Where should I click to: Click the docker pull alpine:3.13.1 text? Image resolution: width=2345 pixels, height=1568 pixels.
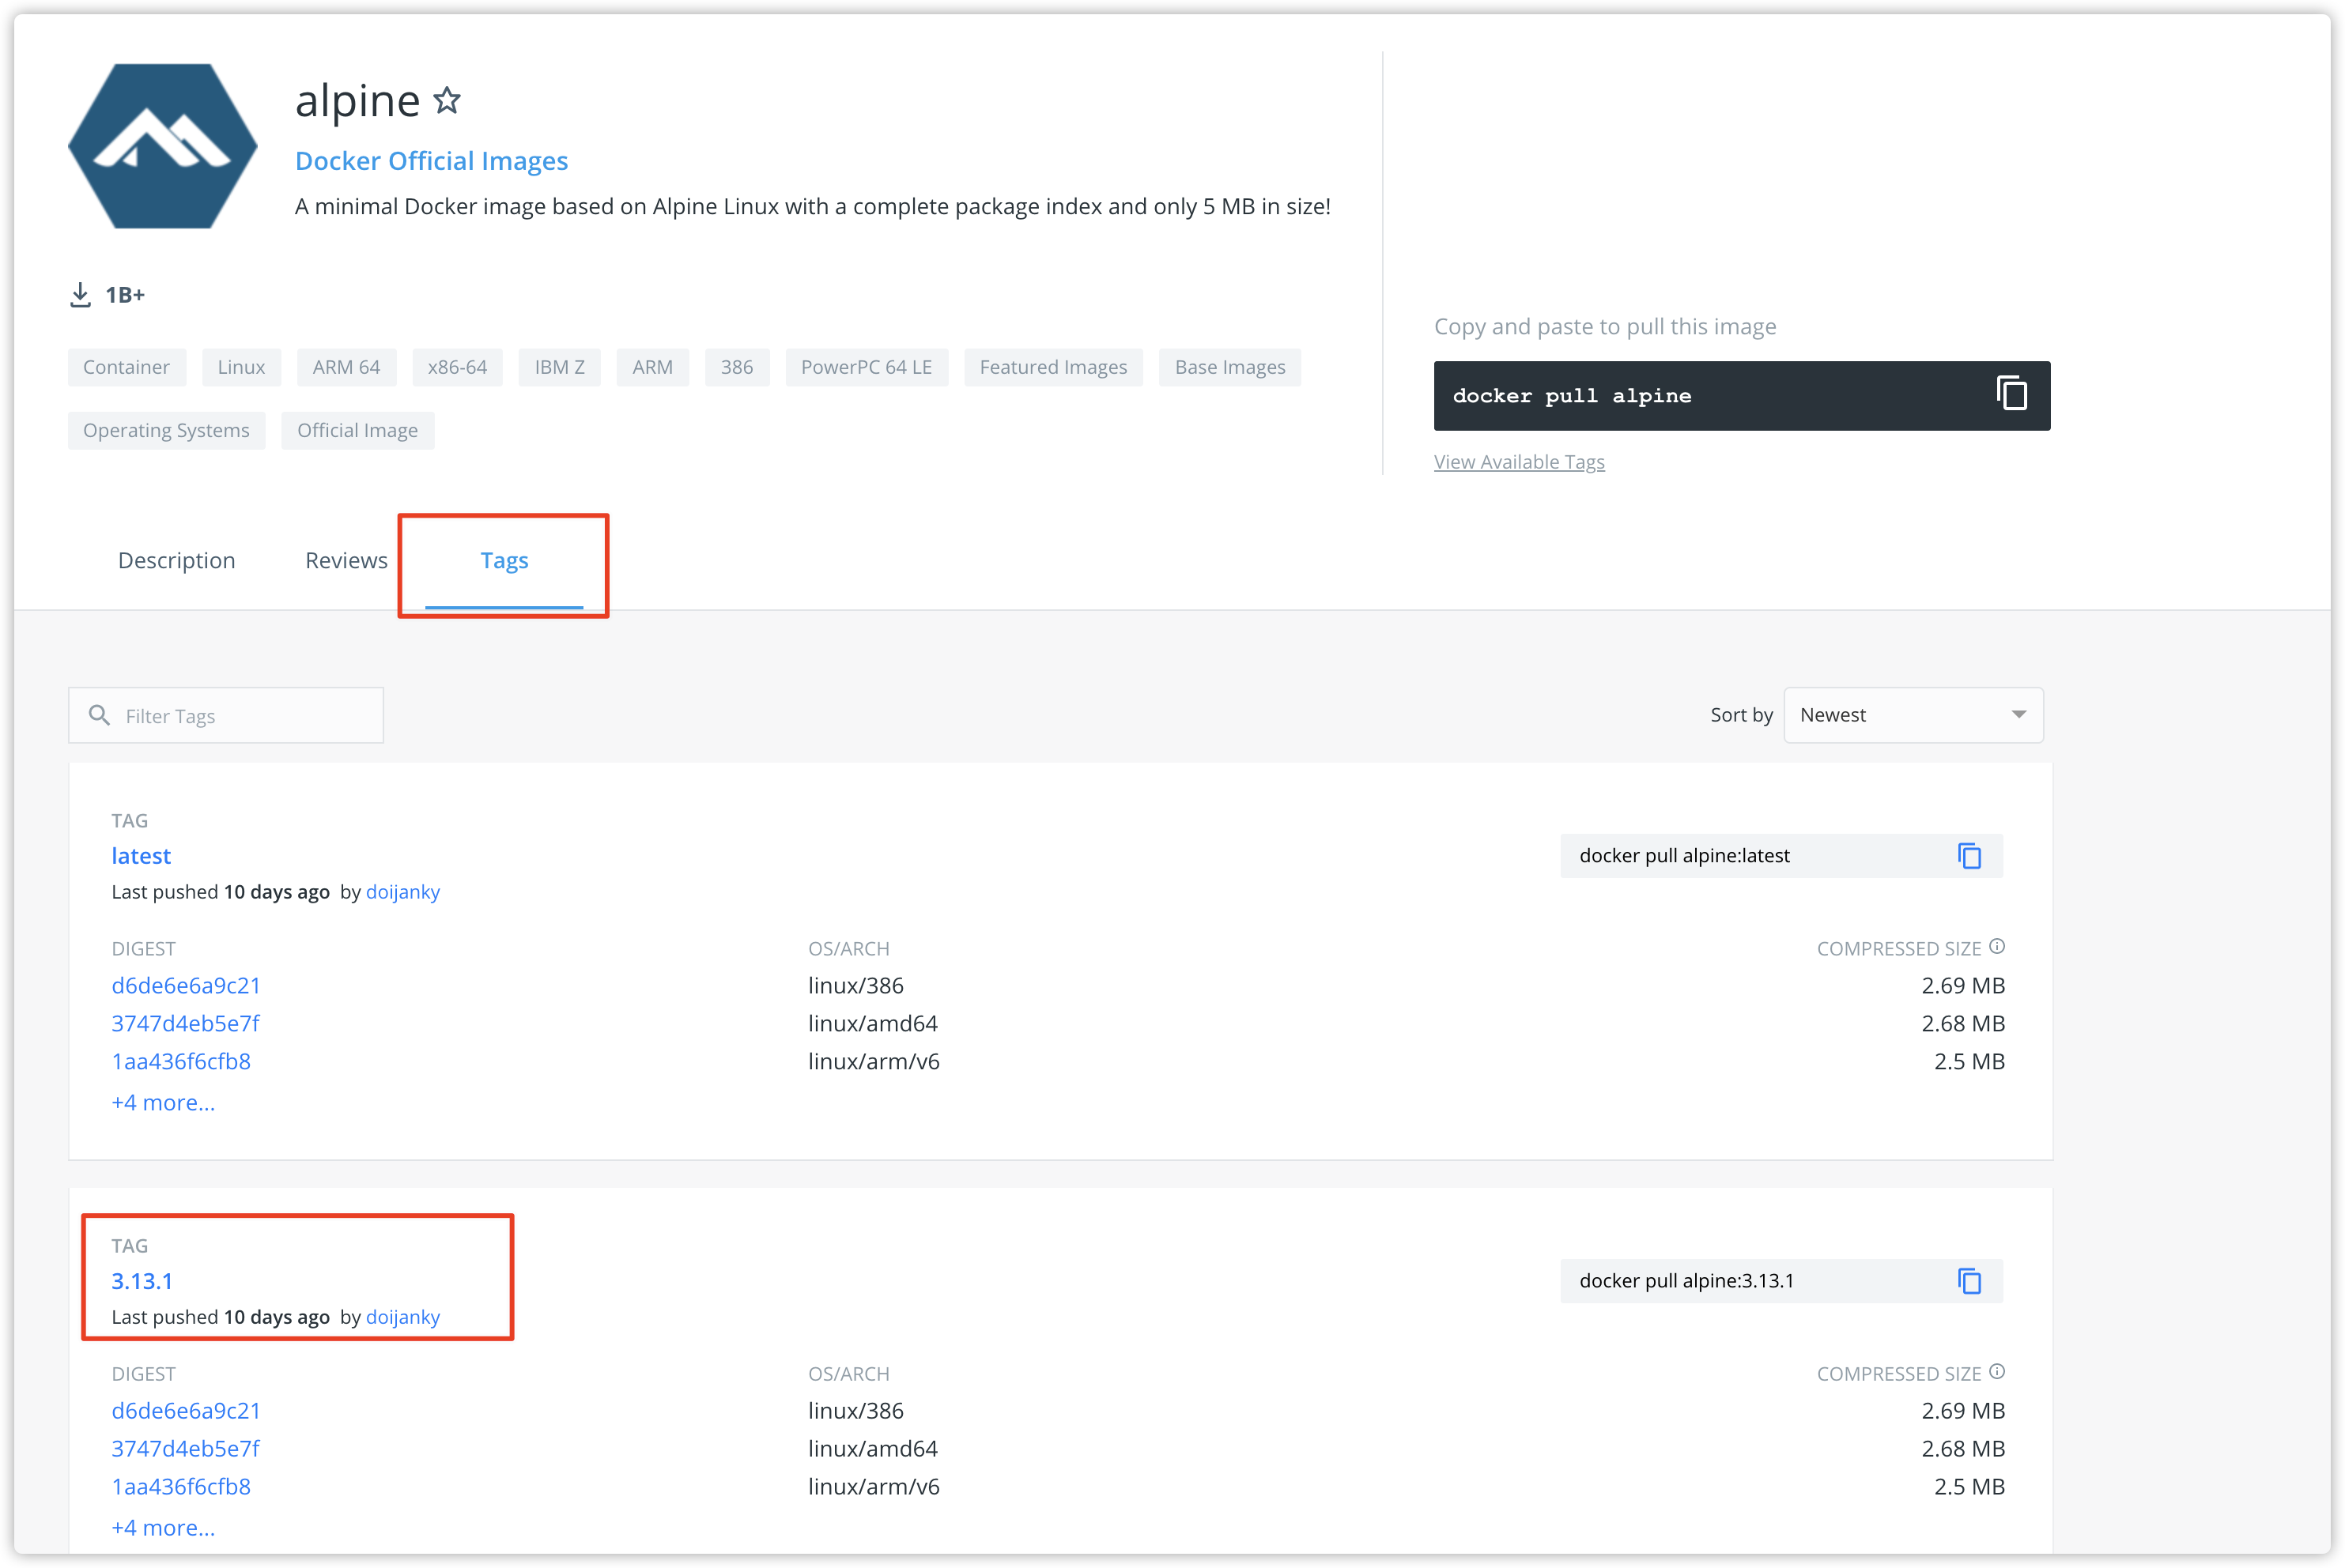(x=1686, y=1281)
